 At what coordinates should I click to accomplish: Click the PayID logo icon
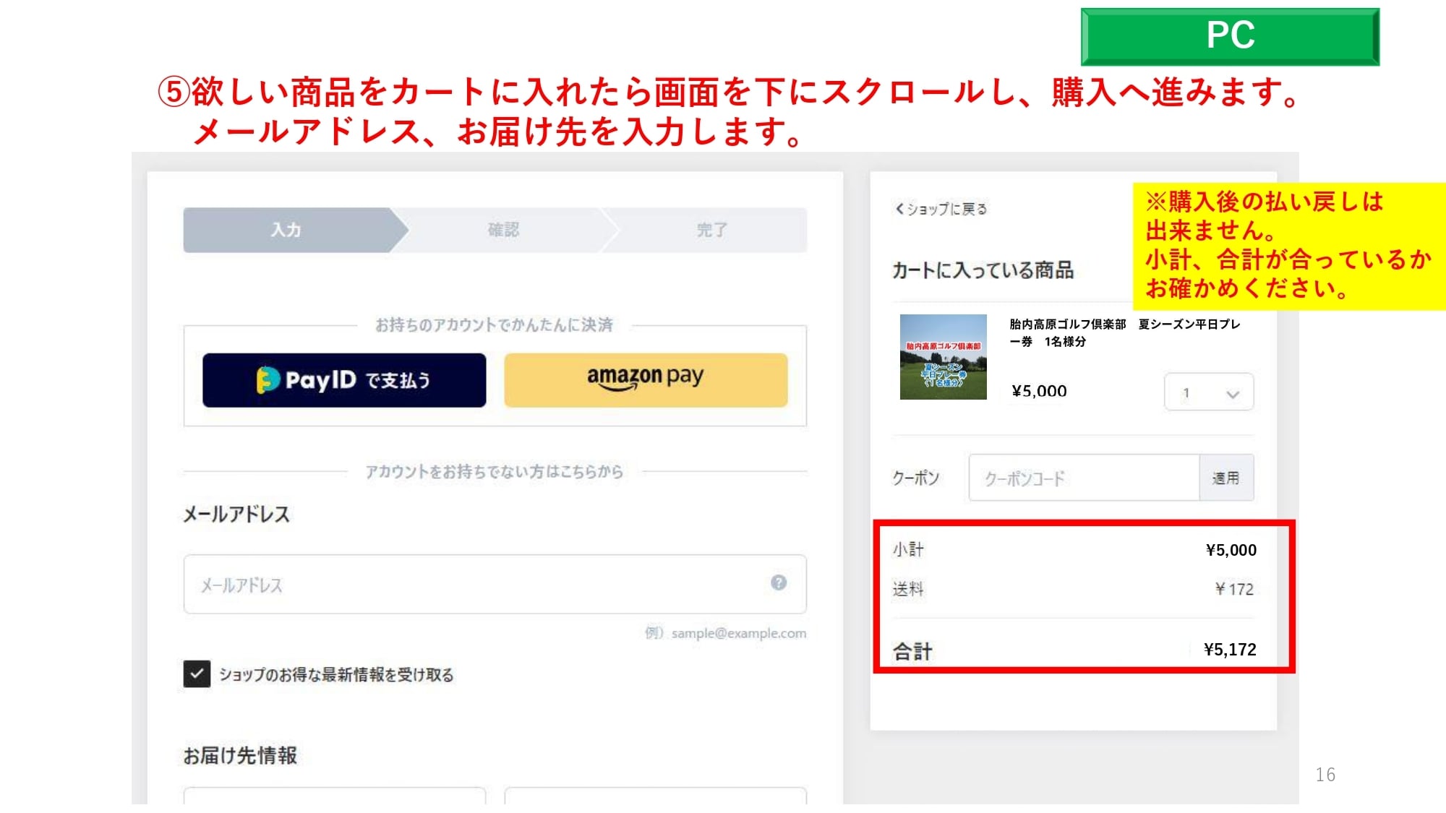[x=268, y=379]
